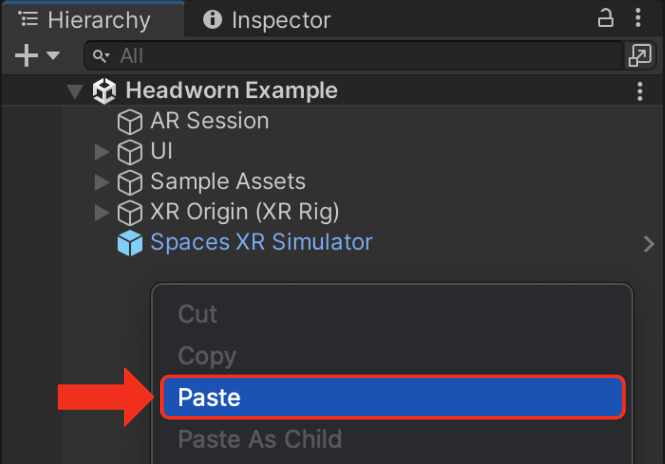The image size is (665, 464).
Task: Open the Spaces XR Simulator prefab with chevron
Action: (649, 244)
